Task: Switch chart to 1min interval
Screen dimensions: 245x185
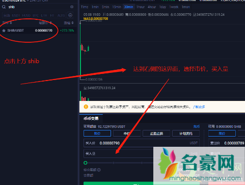Action: 95,7
